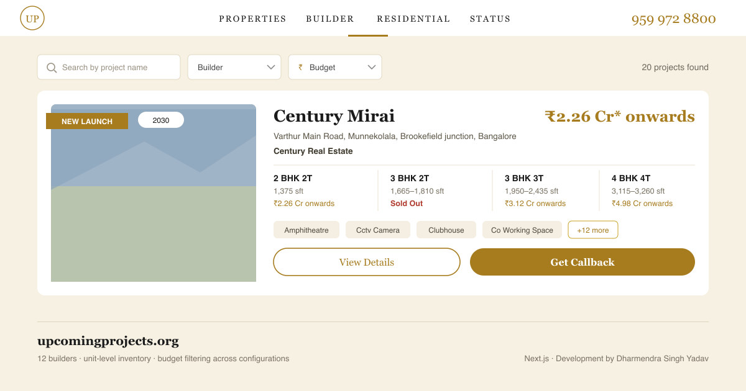Open Builder in the top navigation
The height and width of the screenshot is (391, 746).
click(330, 19)
